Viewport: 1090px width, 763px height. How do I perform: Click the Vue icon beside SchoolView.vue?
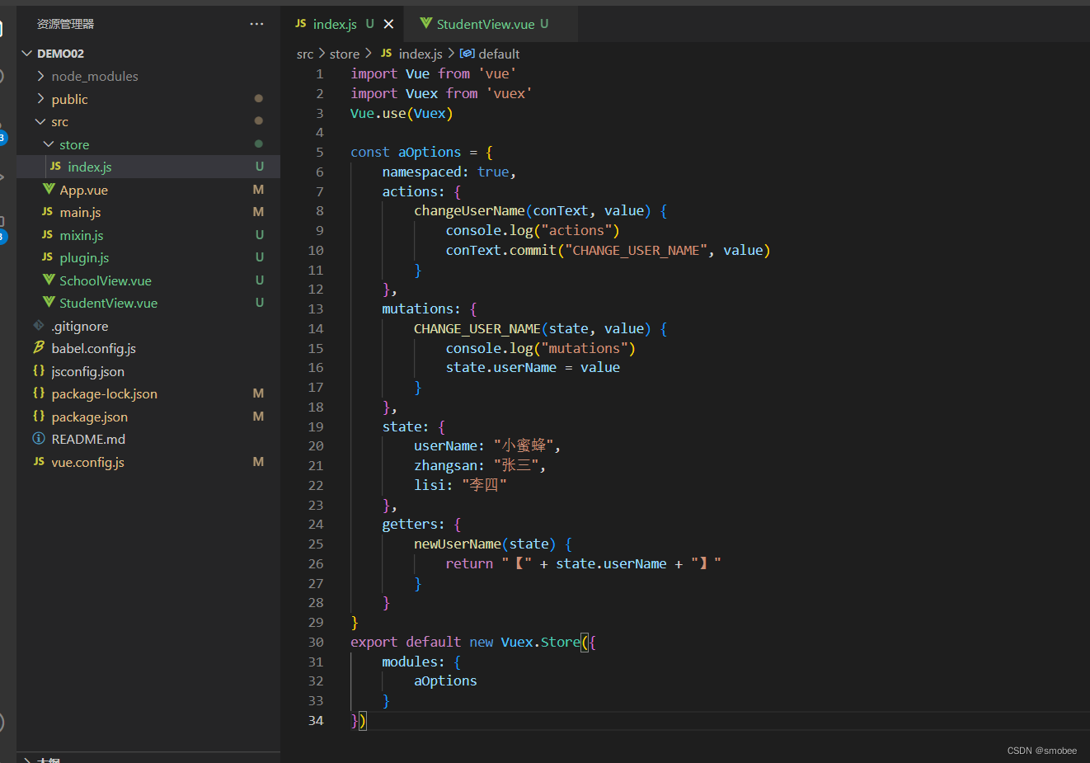pos(49,280)
